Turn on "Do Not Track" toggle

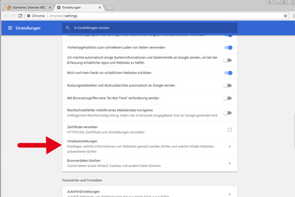(x=228, y=98)
